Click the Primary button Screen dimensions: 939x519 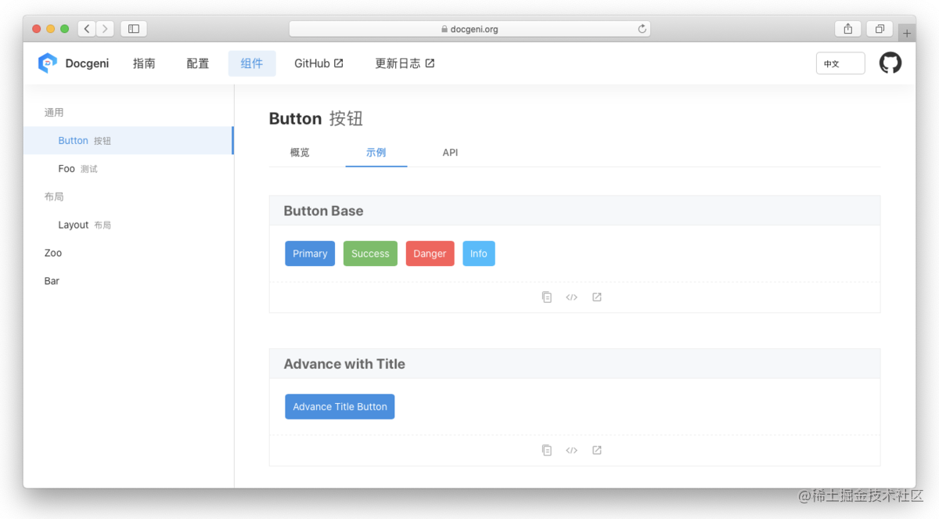pyautogui.click(x=310, y=254)
